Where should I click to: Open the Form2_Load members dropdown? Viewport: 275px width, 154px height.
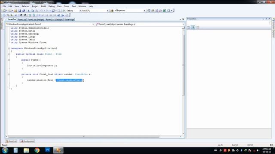[183, 24]
